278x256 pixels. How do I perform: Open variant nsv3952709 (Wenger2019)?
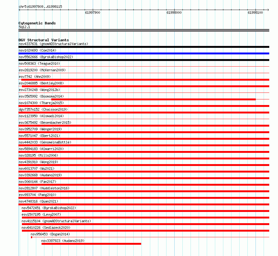click(x=40, y=129)
